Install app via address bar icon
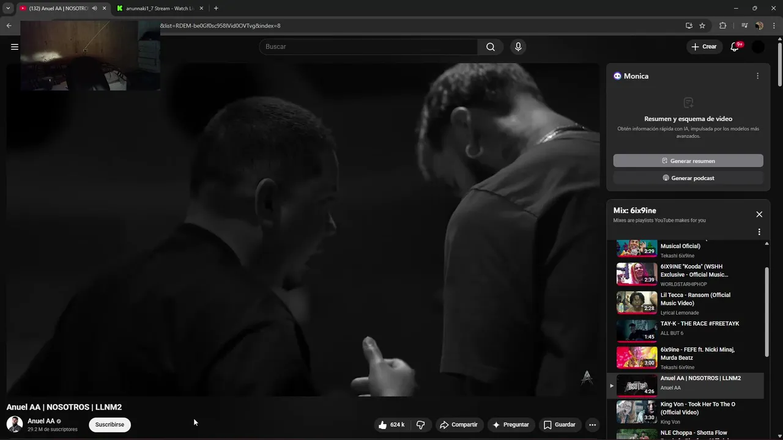Screen dimensions: 783x440 pyautogui.click(x=689, y=26)
